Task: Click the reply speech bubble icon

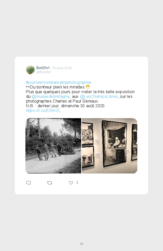Action: click(29, 183)
